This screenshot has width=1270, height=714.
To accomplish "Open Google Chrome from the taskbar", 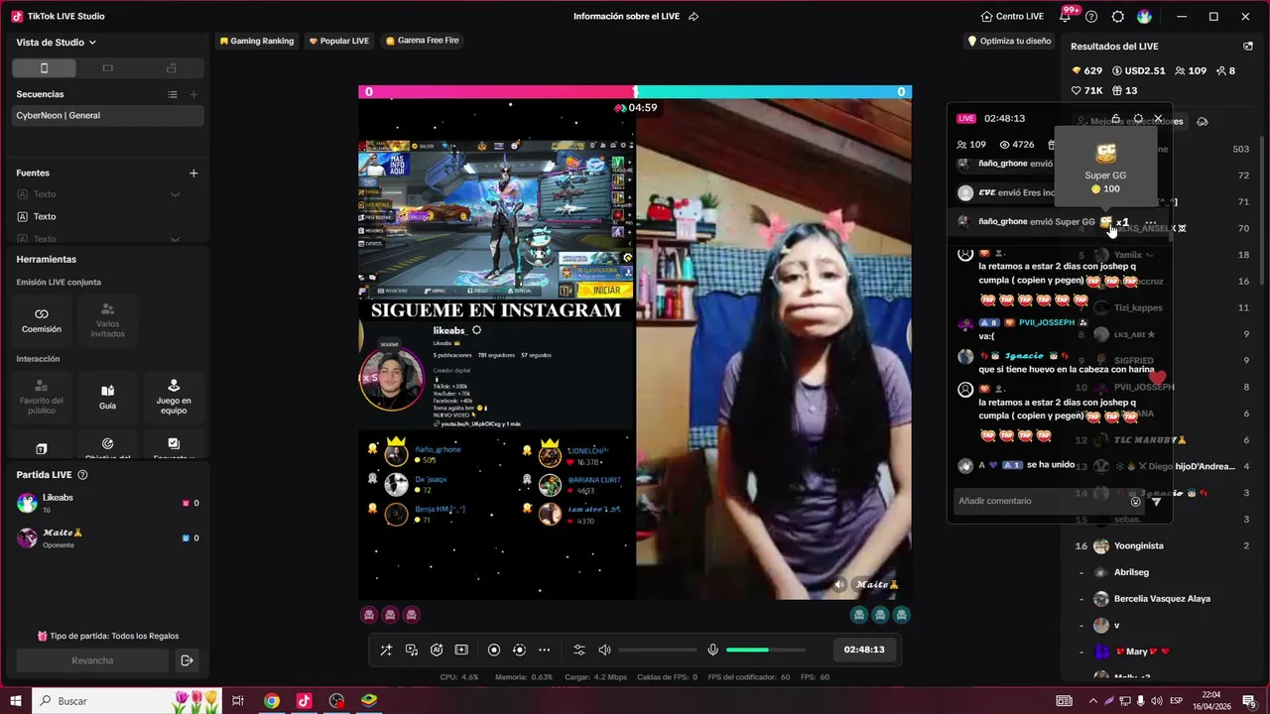I will (x=271, y=701).
